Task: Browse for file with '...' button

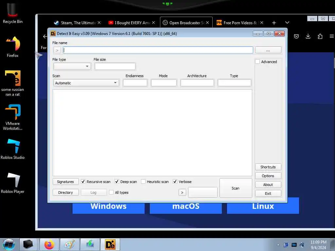Action: (268, 50)
